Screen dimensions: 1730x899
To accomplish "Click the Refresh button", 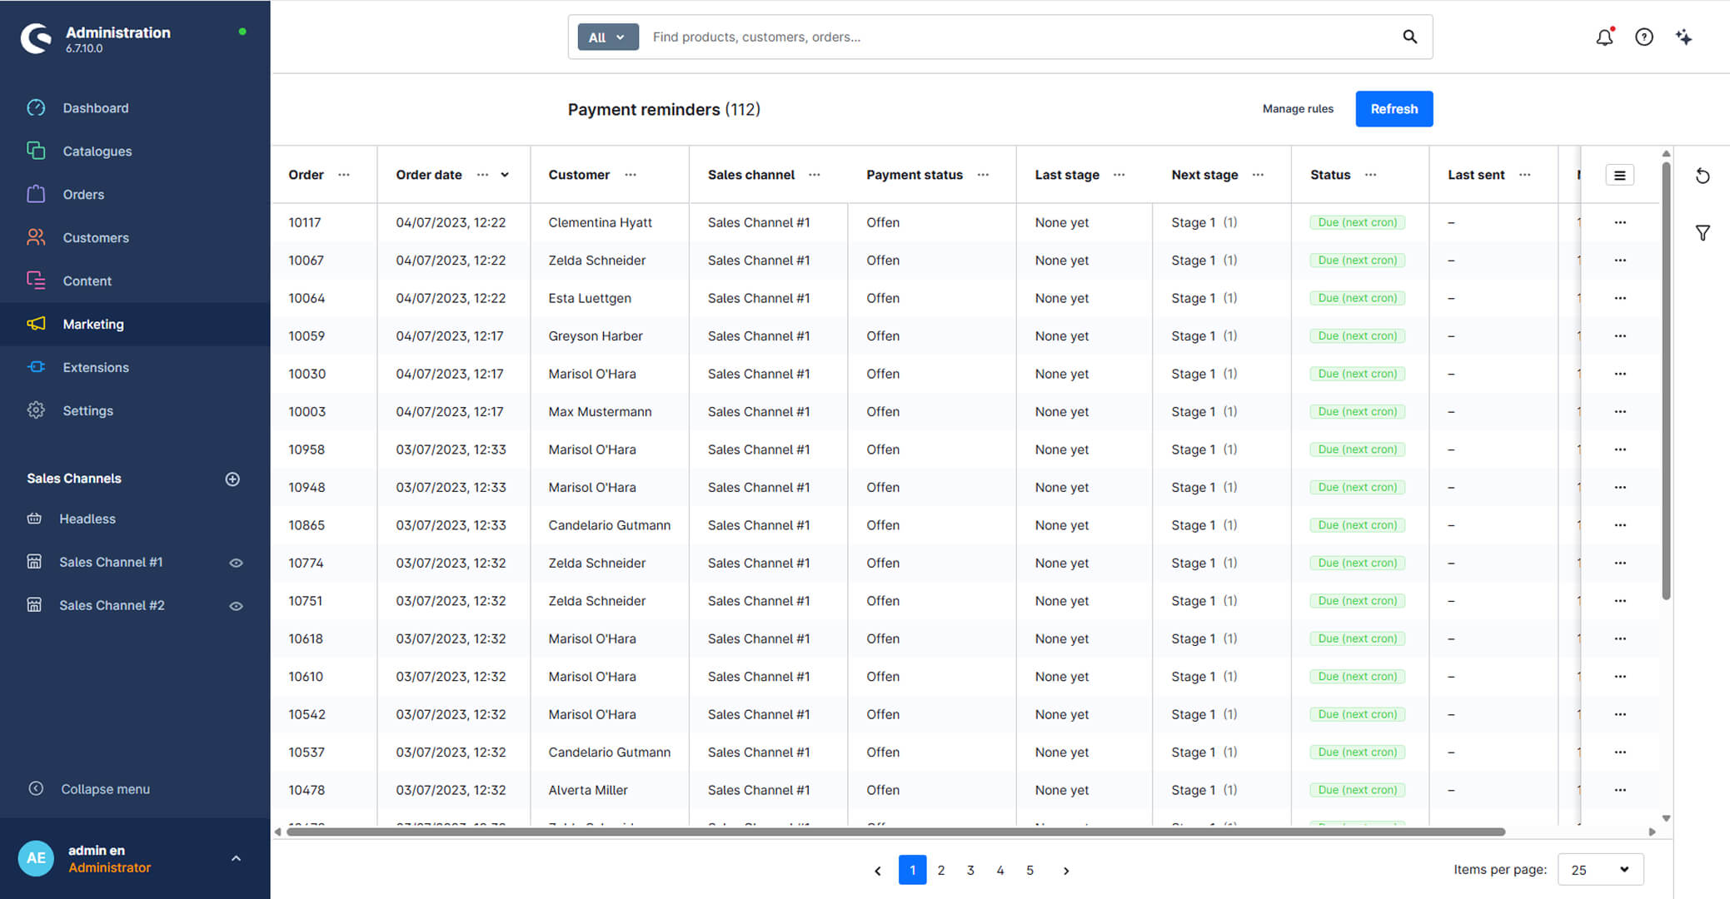I will [x=1393, y=109].
